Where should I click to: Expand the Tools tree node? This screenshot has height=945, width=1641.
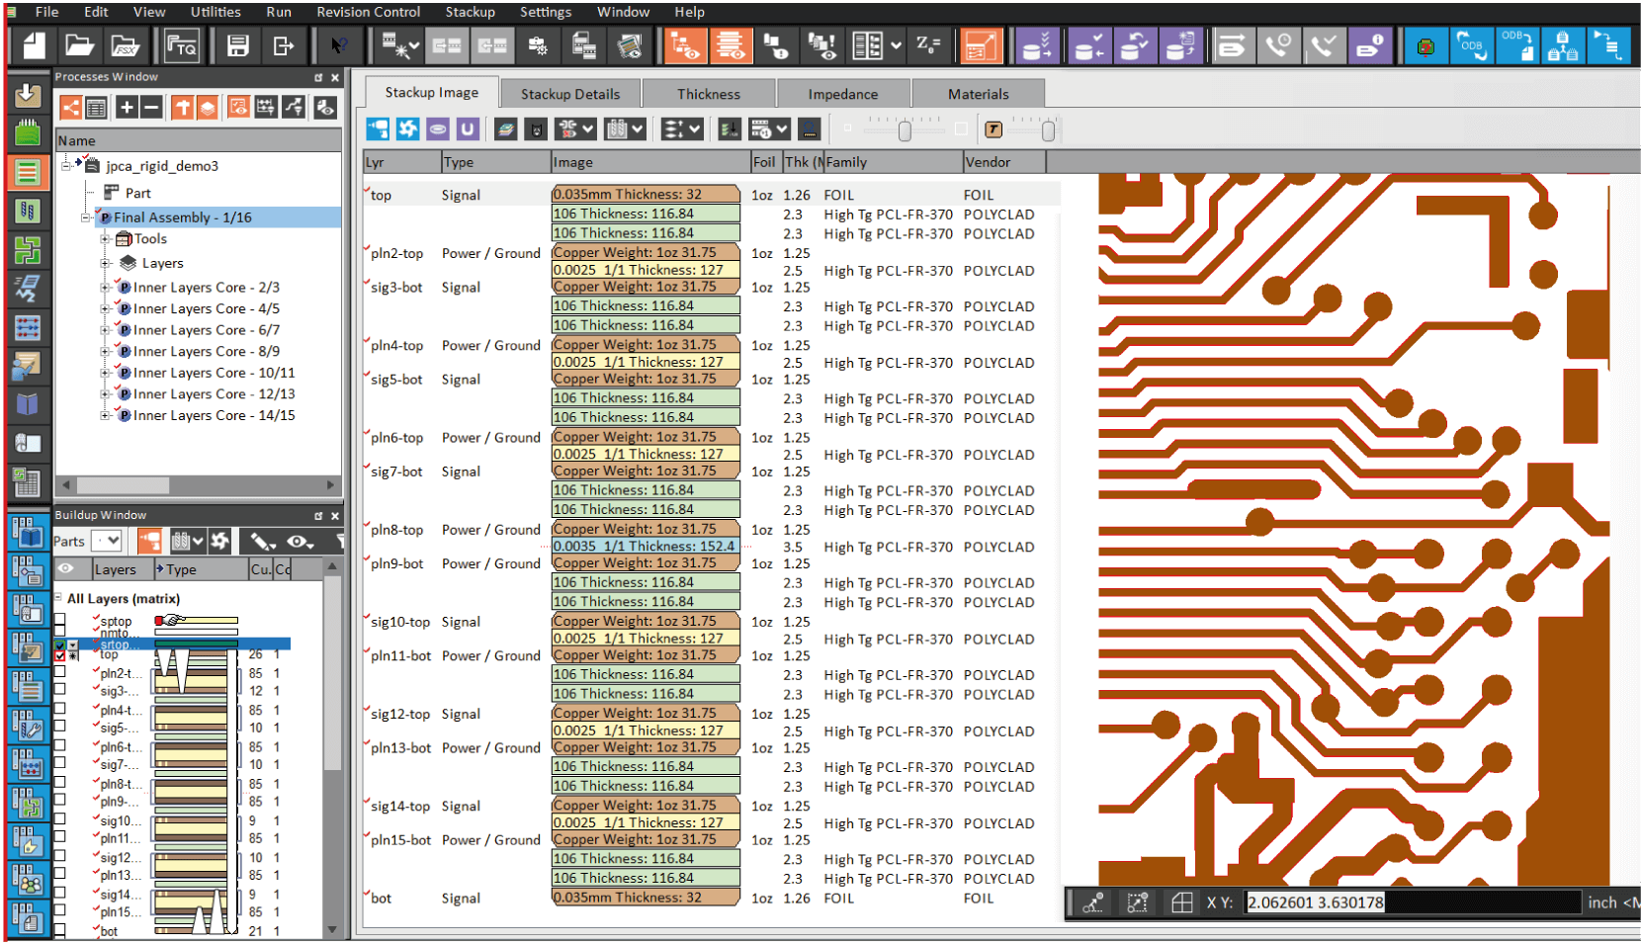pyautogui.click(x=106, y=238)
